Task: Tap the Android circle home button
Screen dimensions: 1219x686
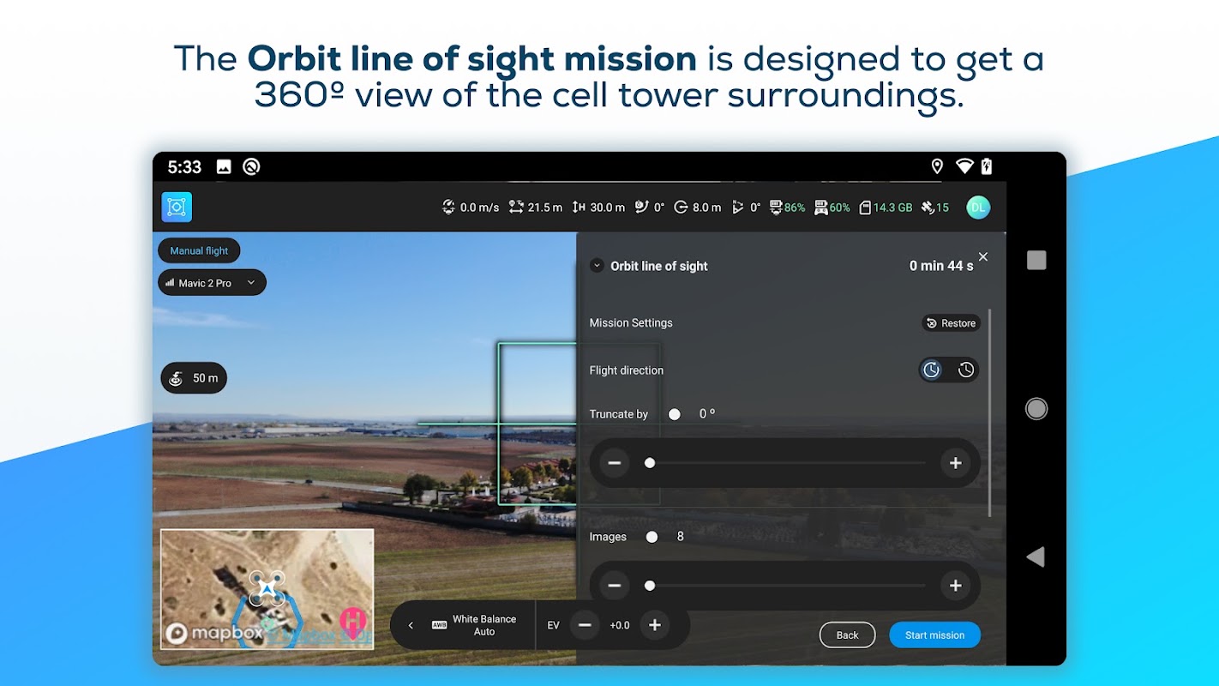Action: [1036, 409]
